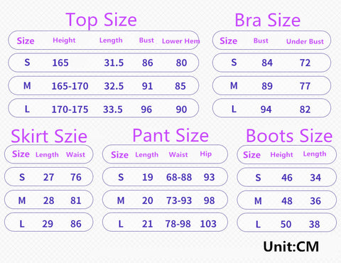Select Bra Size M row value 89
This screenshot has width=341, height=263.
pos(267,86)
